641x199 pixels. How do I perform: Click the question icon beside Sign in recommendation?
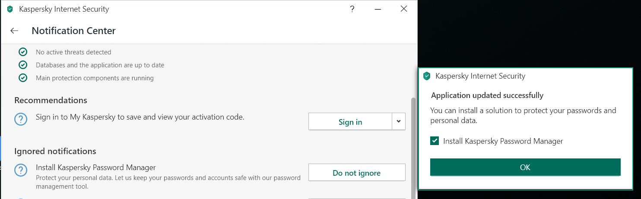21,120
